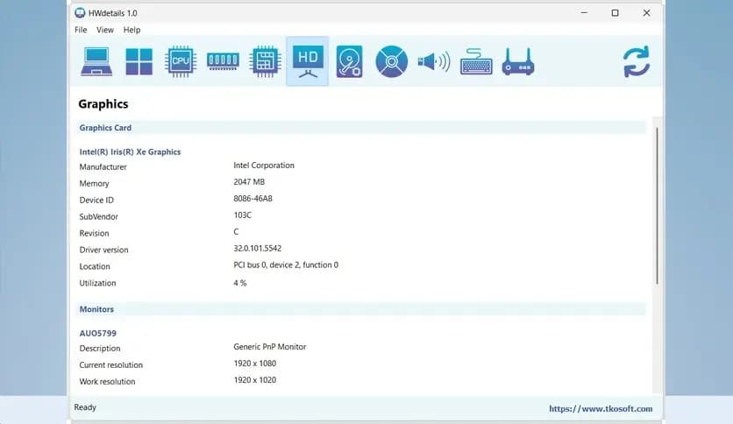This screenshot has width=733, height=424.
Task: Minimize the HWdetails window
Action: click(x=584, y=13)
